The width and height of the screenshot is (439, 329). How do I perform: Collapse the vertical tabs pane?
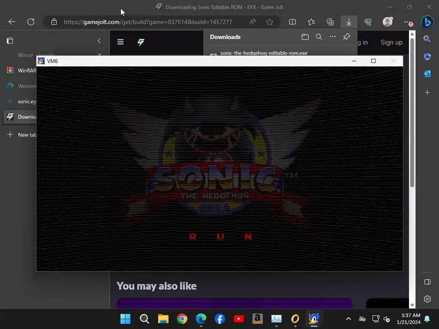99,41
